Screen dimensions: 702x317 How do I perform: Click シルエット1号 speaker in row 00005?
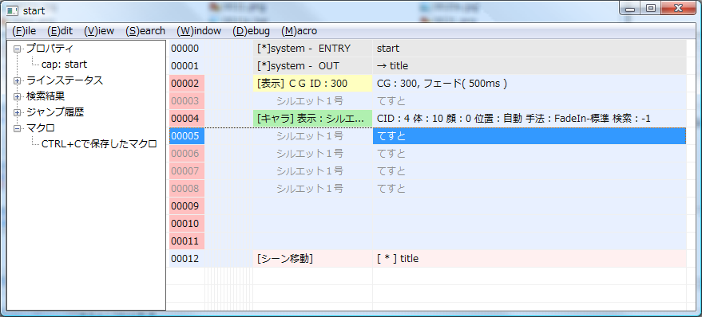tap(310, 135)
